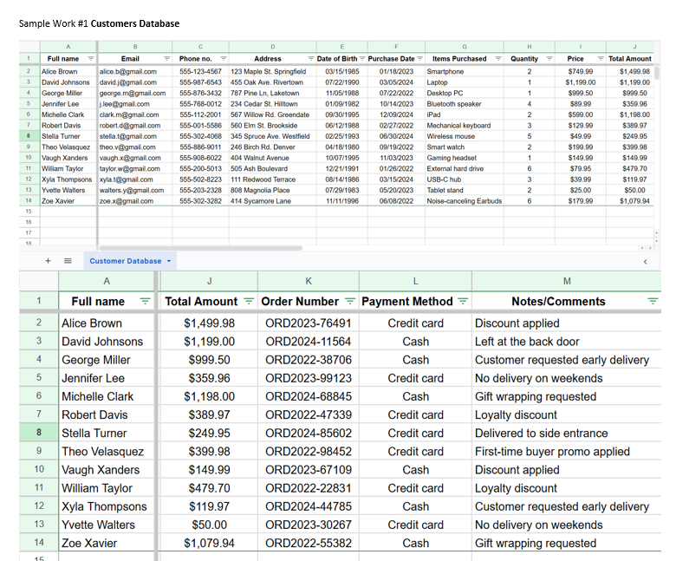Show the side panel using the chevron arrow
Image resolution: width=676 pixels, height=561 pixels.
click(x=646, y=261)
